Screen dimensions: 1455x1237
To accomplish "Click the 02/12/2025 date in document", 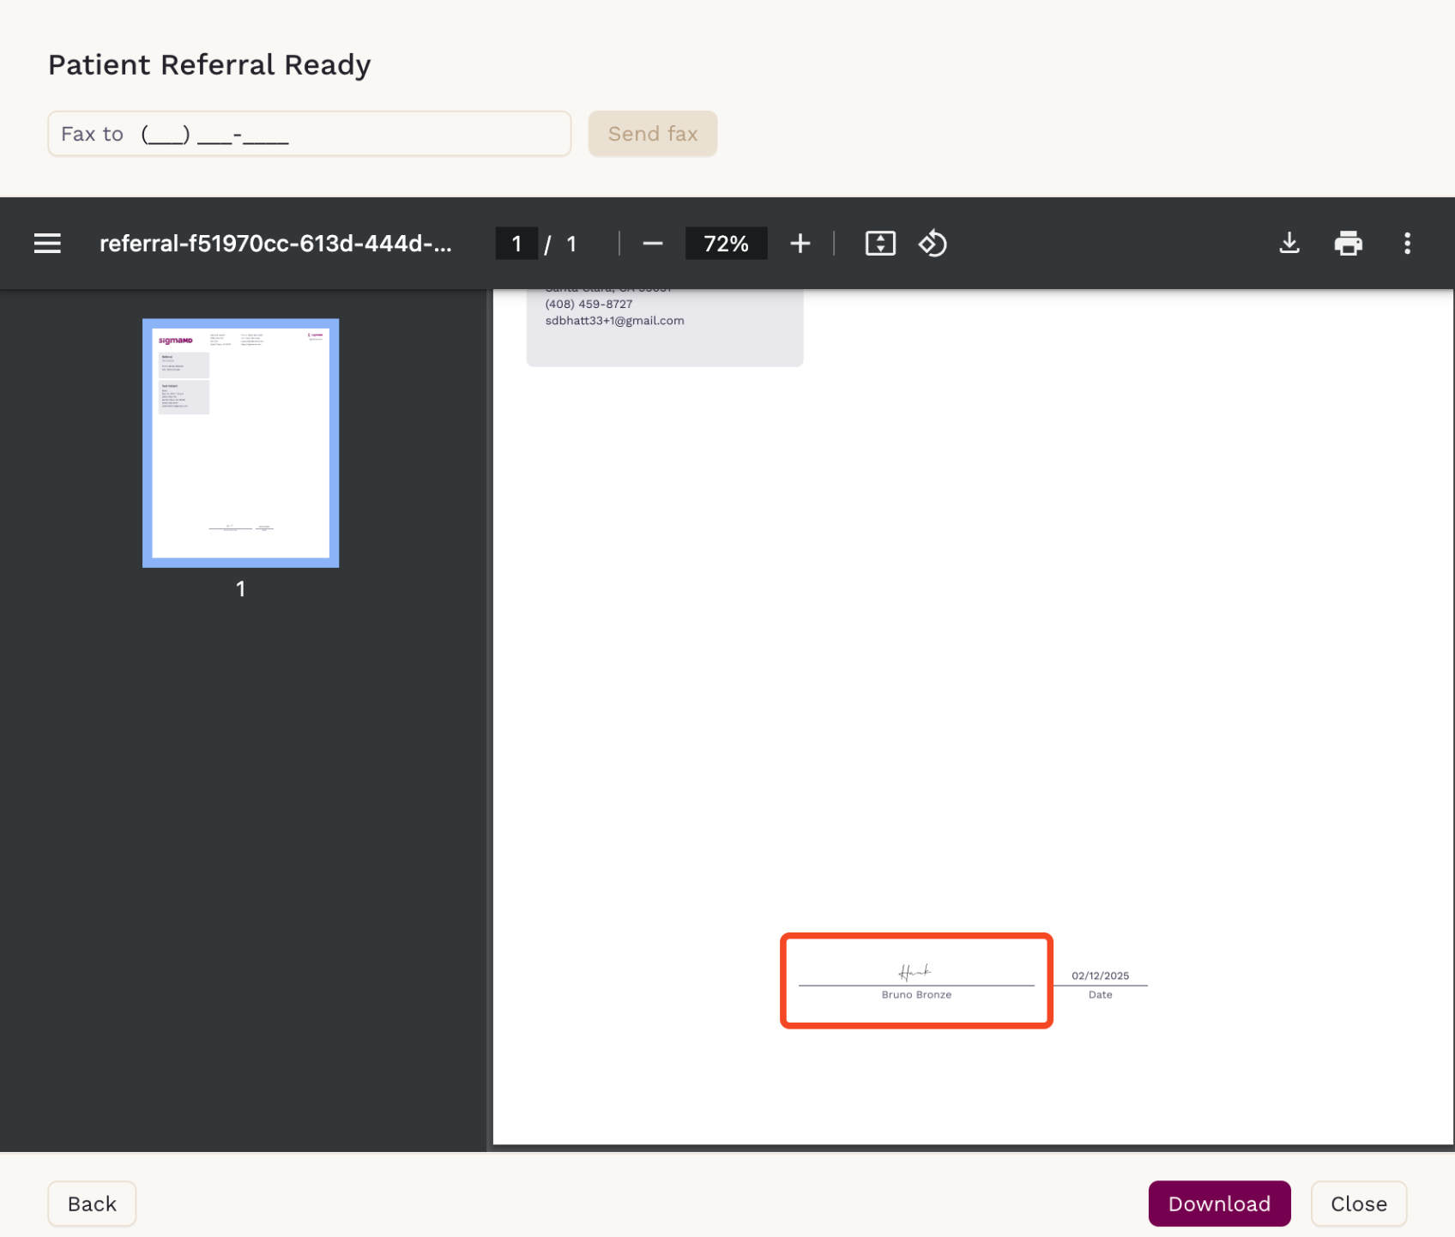I will (x=1100, y=975).
